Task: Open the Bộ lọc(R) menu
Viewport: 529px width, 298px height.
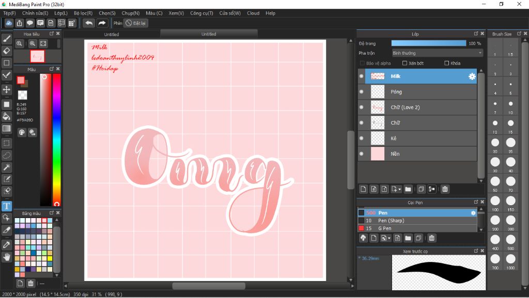Action: pyautogui.click(x=83, y=13)
